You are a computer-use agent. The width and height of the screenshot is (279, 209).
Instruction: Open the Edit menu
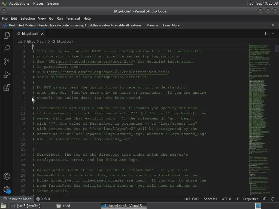point(14,18)
